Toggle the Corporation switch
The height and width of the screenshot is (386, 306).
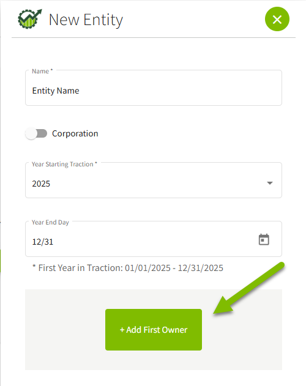36,133
